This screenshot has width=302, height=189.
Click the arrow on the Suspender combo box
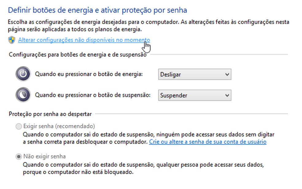tap(227, 95)
